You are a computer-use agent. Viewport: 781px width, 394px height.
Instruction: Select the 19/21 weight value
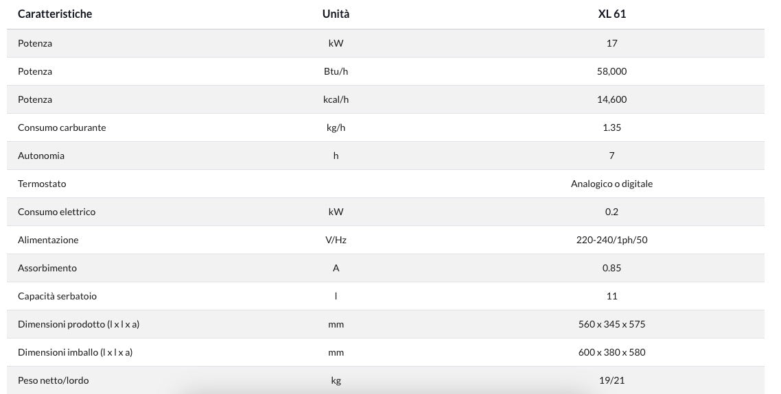coord(611,380)
